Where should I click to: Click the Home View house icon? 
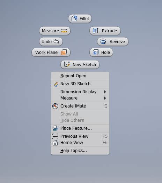coord(55,143)
